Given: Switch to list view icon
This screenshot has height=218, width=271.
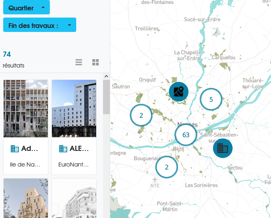Looking at the screenshot, I should point(79,62).
